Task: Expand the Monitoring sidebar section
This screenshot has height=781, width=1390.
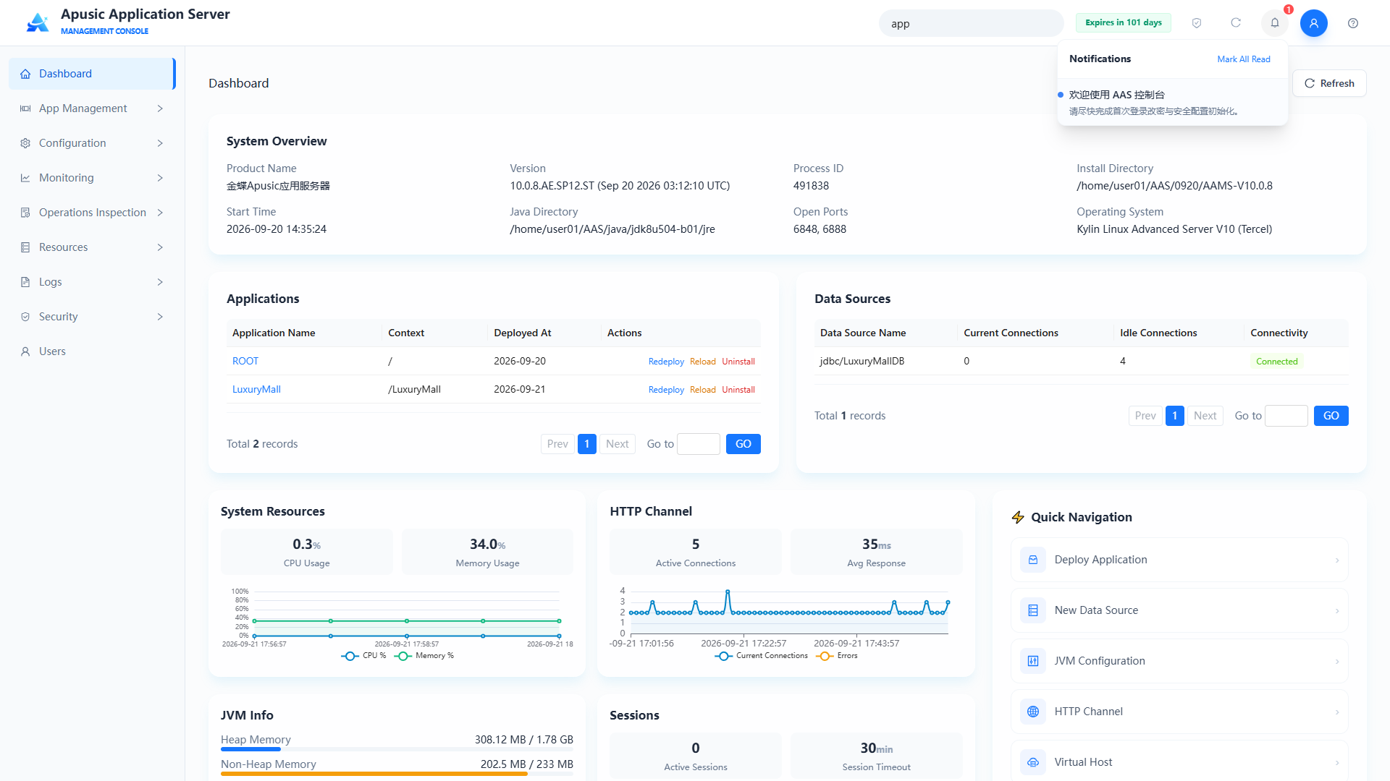Action: (92, 178)
